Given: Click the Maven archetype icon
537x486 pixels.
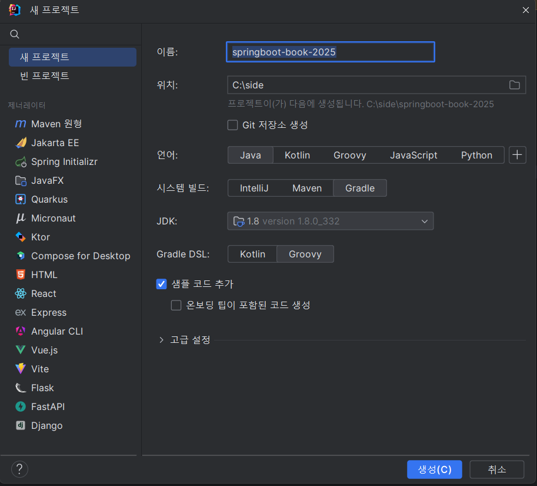Looking at the screenshot, I should (x=21, y=124).
